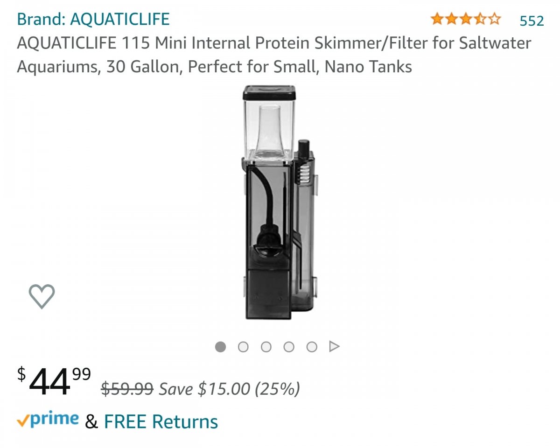Click the star rating icons
Screen dimensions: 560x448
(x=466, y=20)
